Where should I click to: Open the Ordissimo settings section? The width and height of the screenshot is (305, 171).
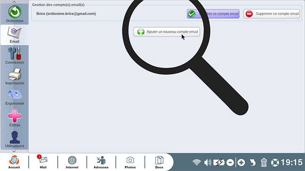pyautogui.click(x=15, y=14)
